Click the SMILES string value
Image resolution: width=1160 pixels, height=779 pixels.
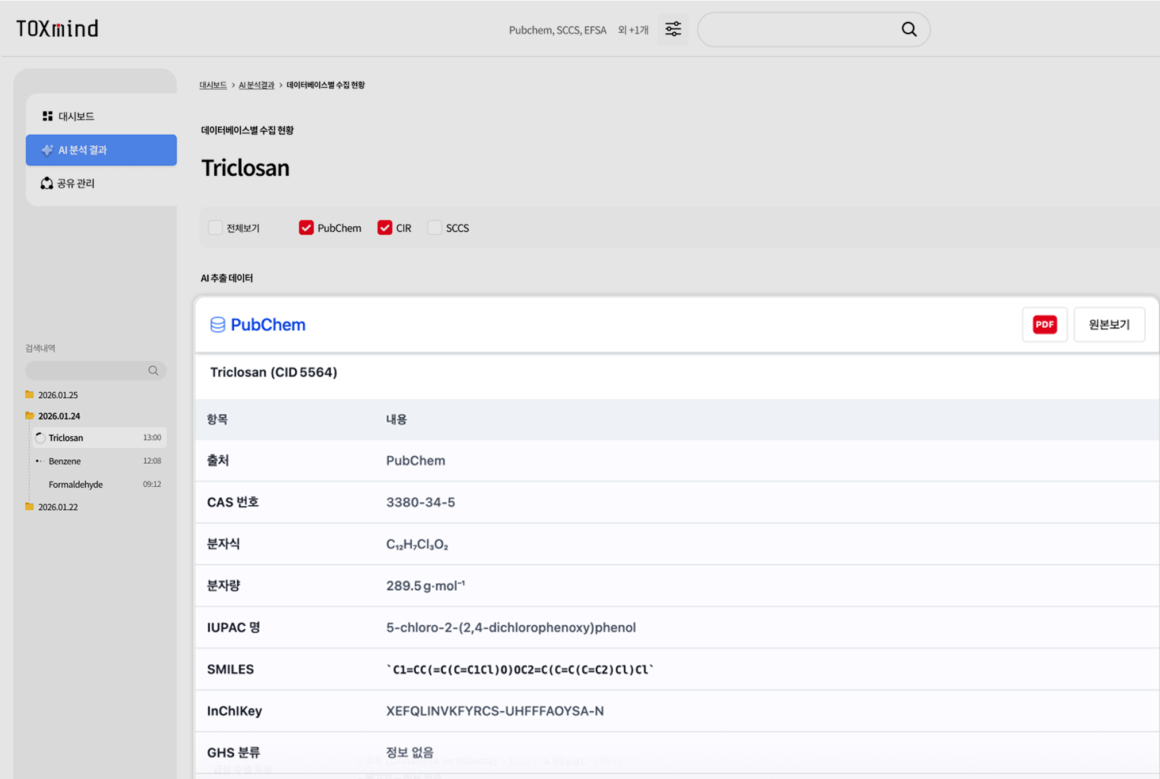pos(520,669)
